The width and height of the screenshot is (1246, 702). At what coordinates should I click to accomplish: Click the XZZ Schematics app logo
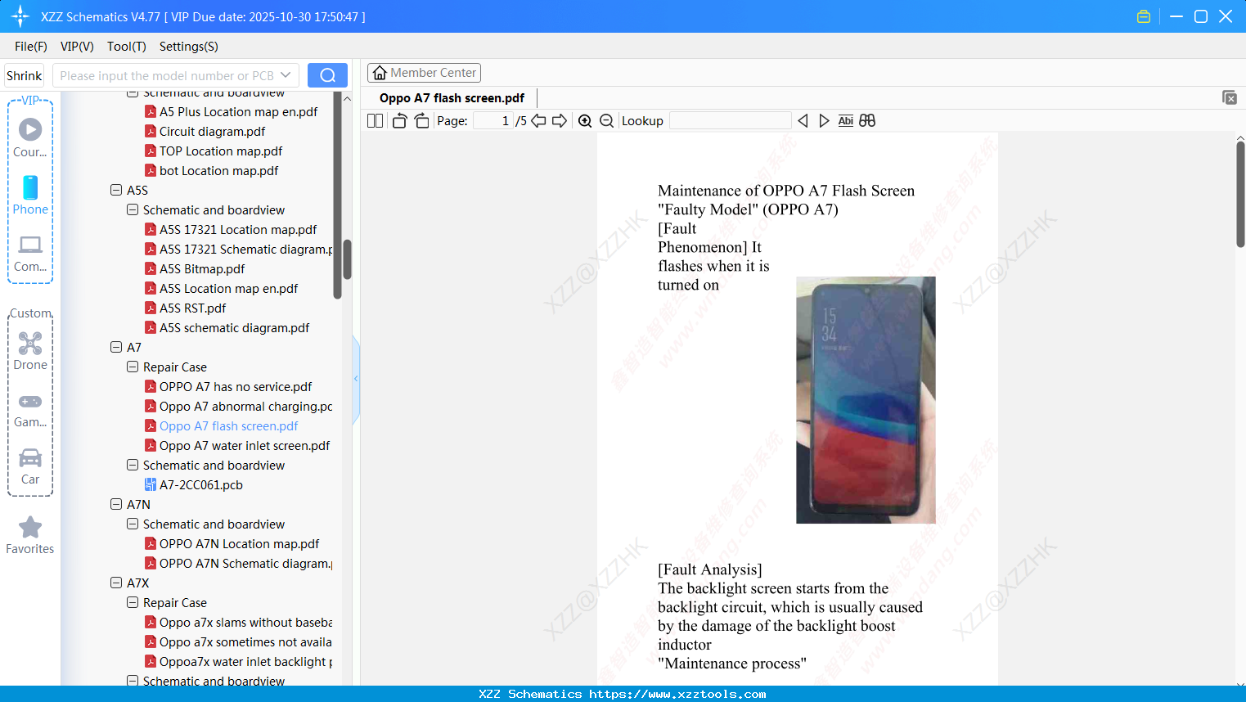pos(20,16)
